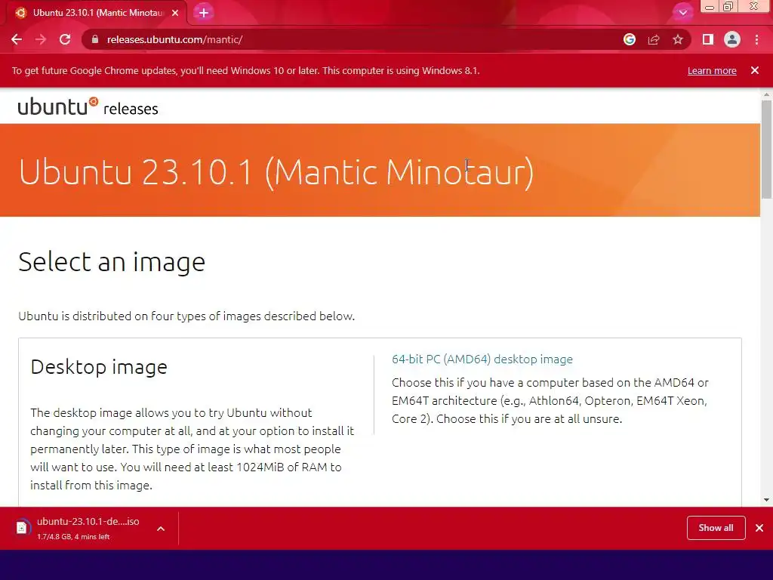
Task: Open 64-bit PC (AMD64) desktop image link
Action: (x=482, y=359)
